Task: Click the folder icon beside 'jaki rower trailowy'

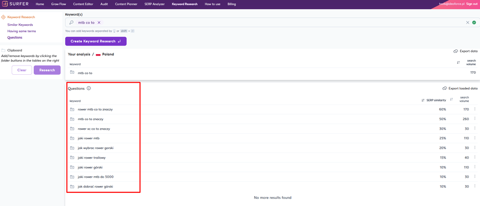Action: [72, 158]
